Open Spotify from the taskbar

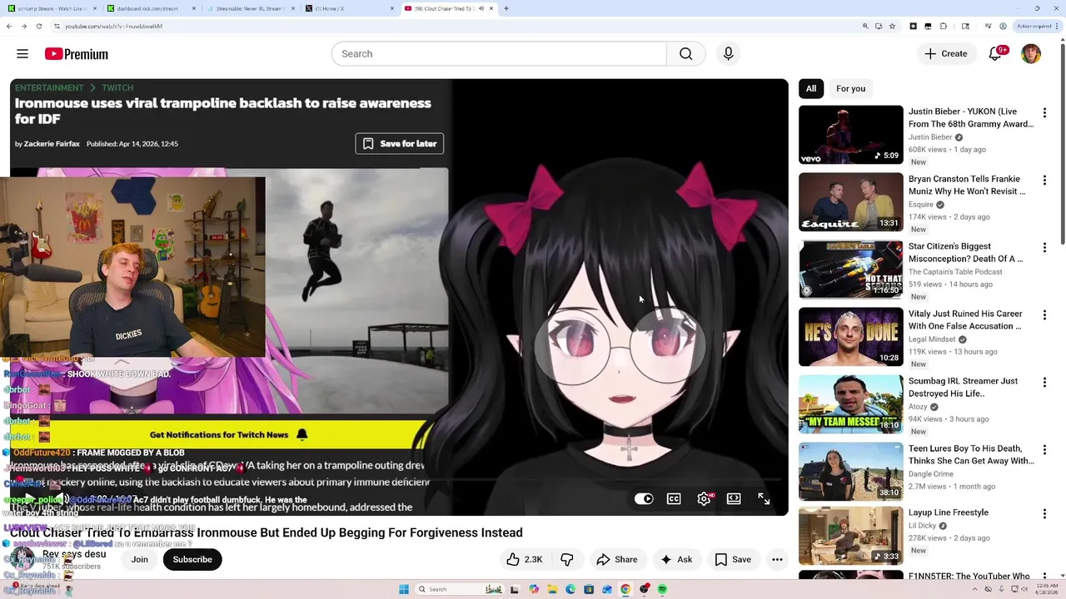(x=662, y=589)
